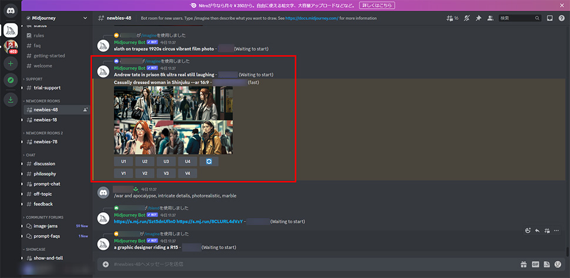This screenshot has height=278, width=570.
Task: Open the help question mark icon
Action: (561, 18)
